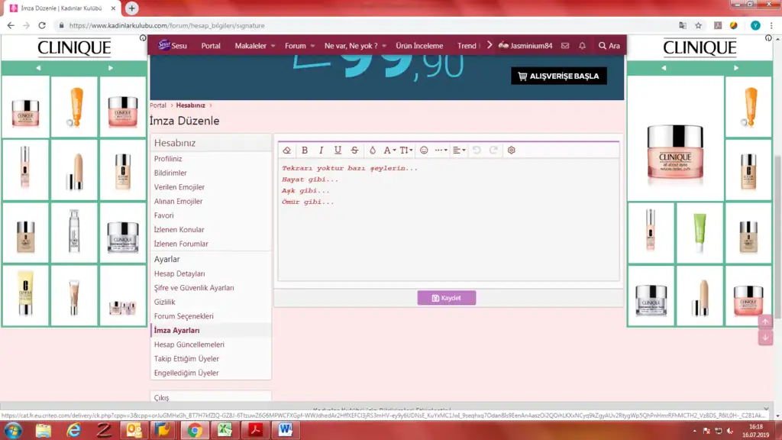Open notifications bell icon
782x440 pixels.
point(583,46)
